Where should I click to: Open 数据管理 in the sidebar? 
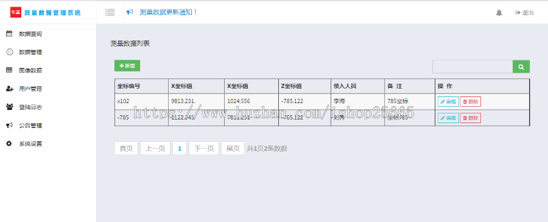point(30,52)
